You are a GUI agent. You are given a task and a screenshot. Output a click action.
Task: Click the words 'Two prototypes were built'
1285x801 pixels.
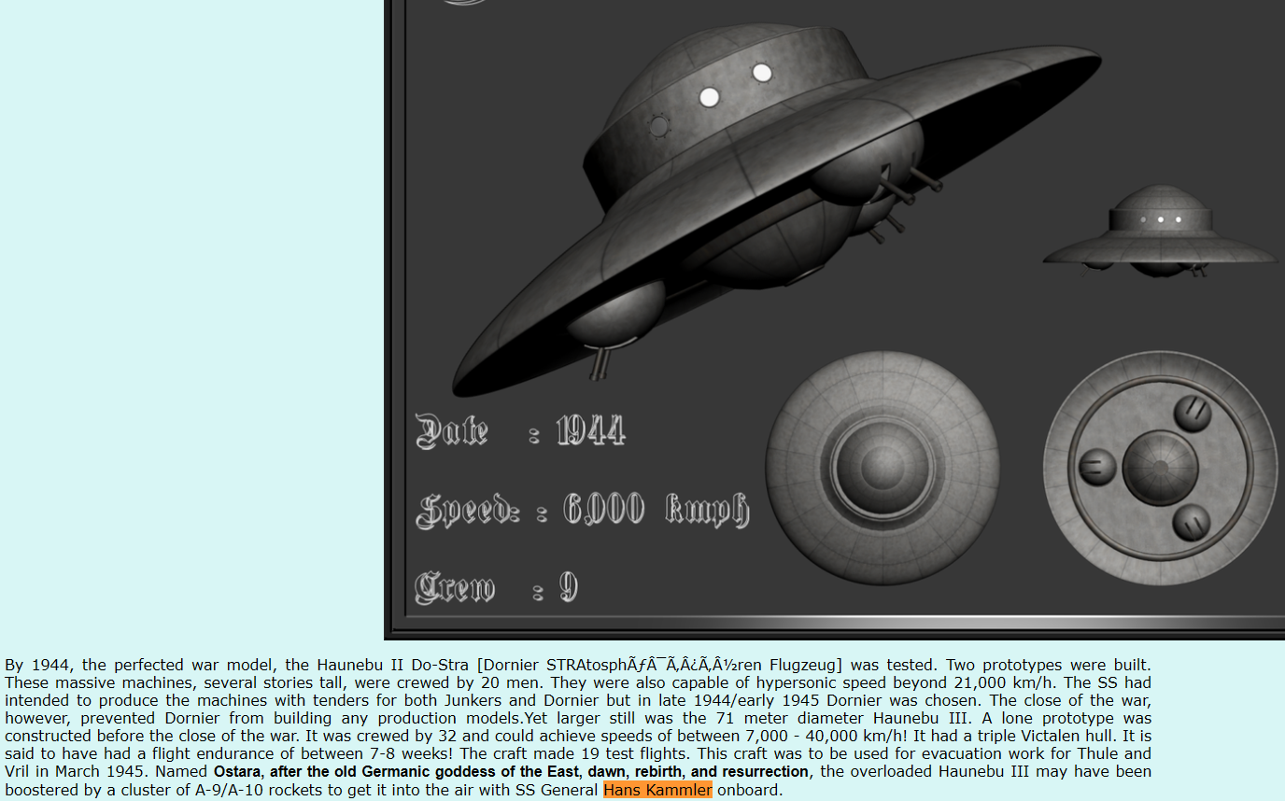point(1048,666)
